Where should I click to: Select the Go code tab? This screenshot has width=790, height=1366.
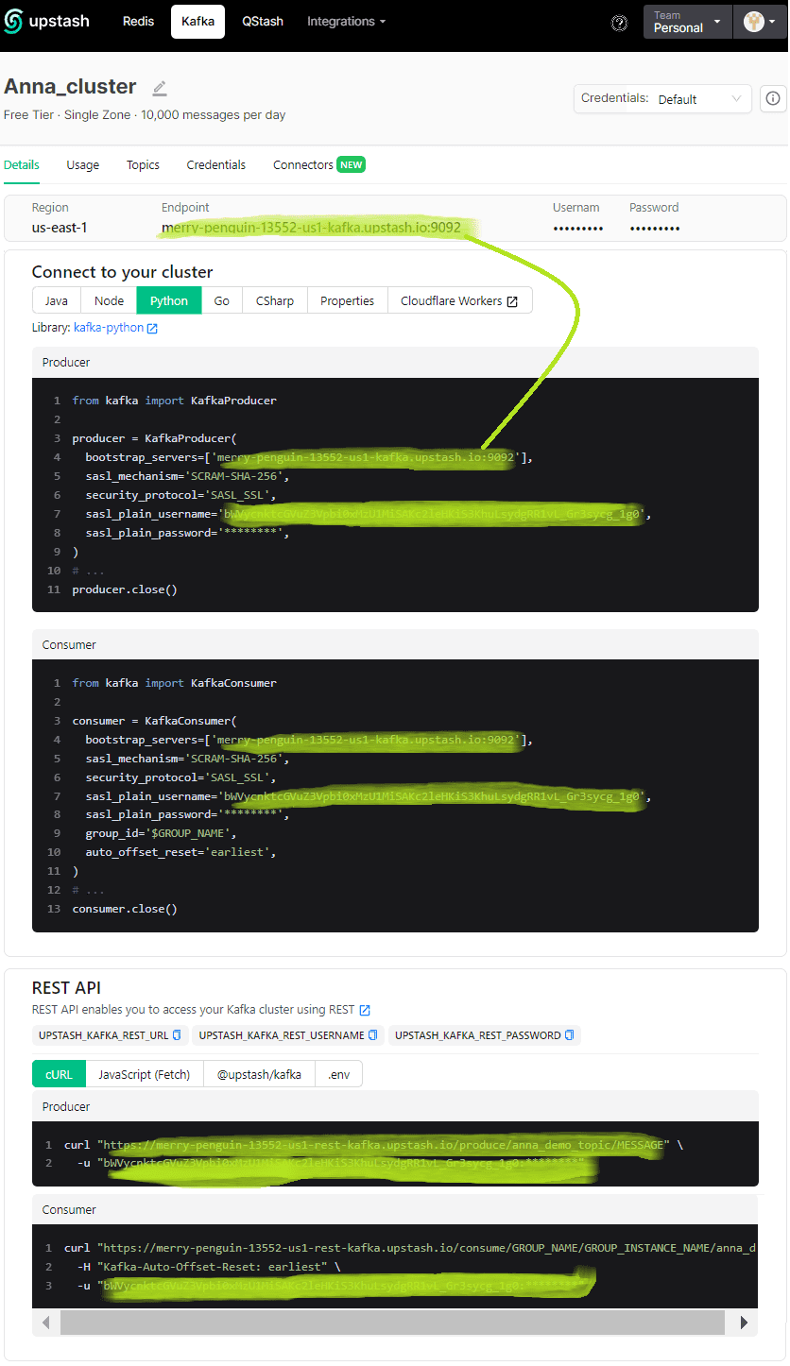coord(222,300)
